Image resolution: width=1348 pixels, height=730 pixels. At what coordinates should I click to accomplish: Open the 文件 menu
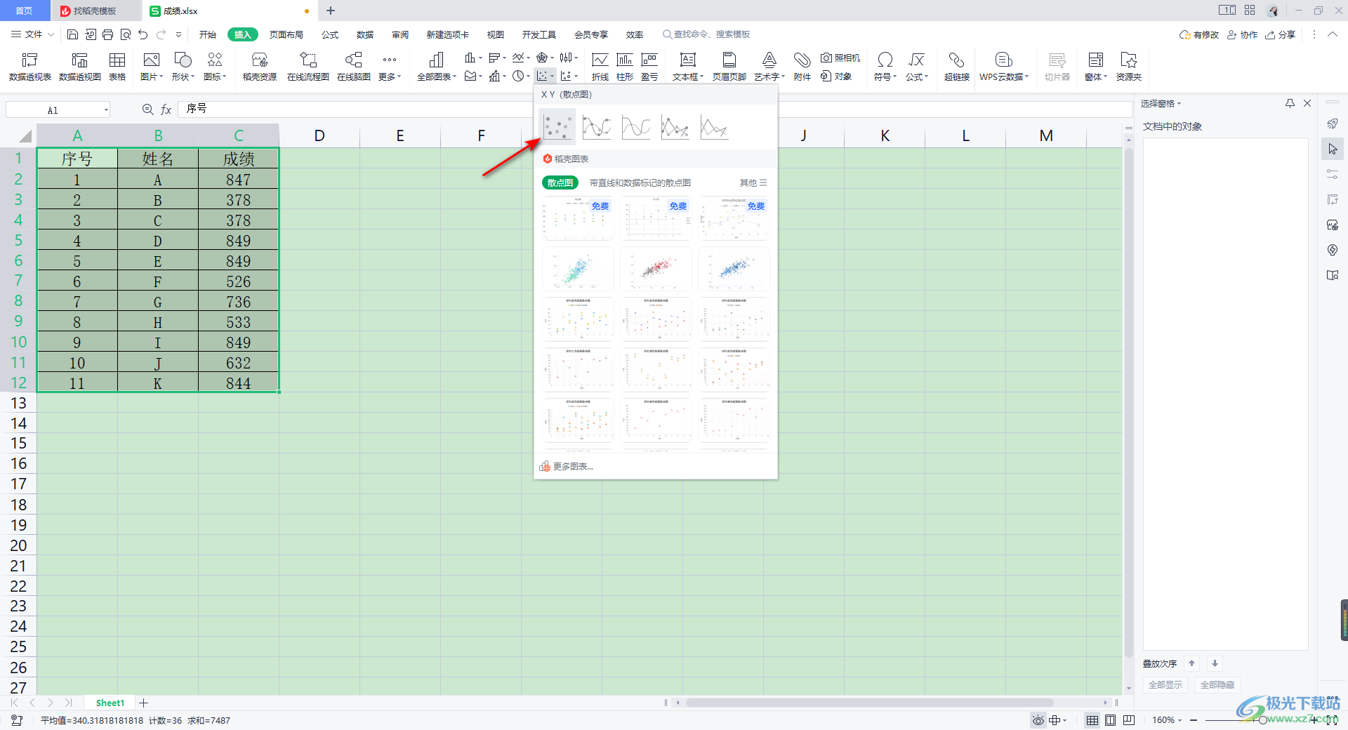click(33, 34)
